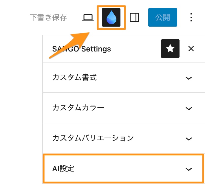Image resolution: width=205 pixels, height=184 pixels.
Task: Expand the chevron beside カスタム書式
Action: click(189, 78)
